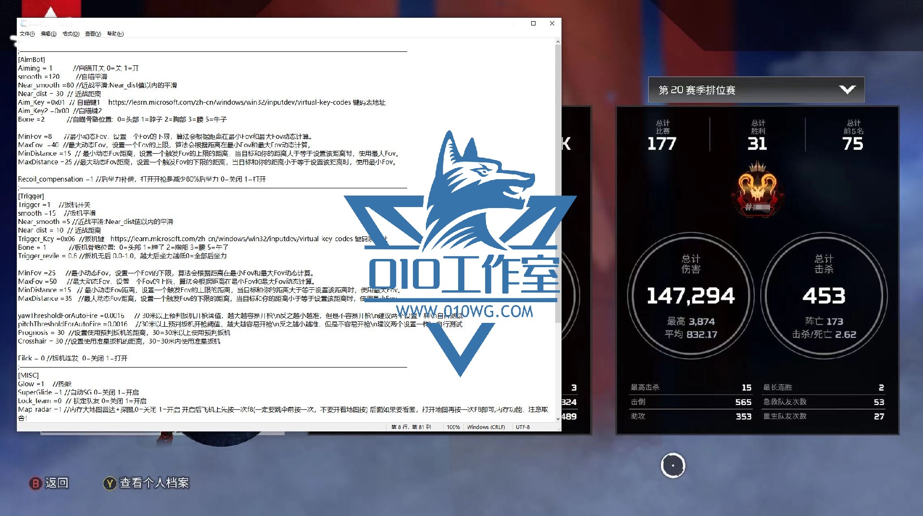Click the pitchThresholdForAutoFire =0.0016 line
The height and width of the screenshot is (516, 923).
240,324
